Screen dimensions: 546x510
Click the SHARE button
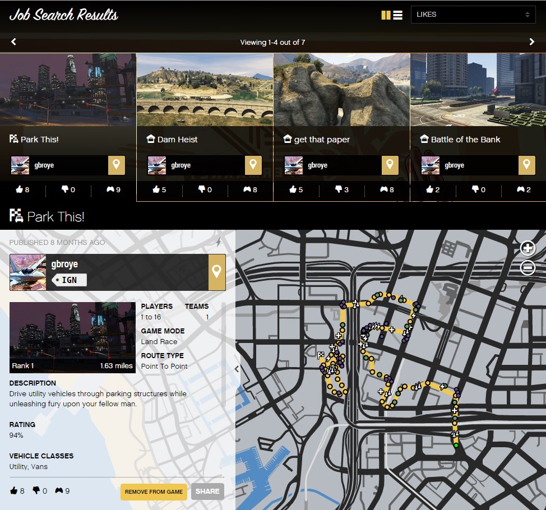pyautogui.click(x=207, y=491)
